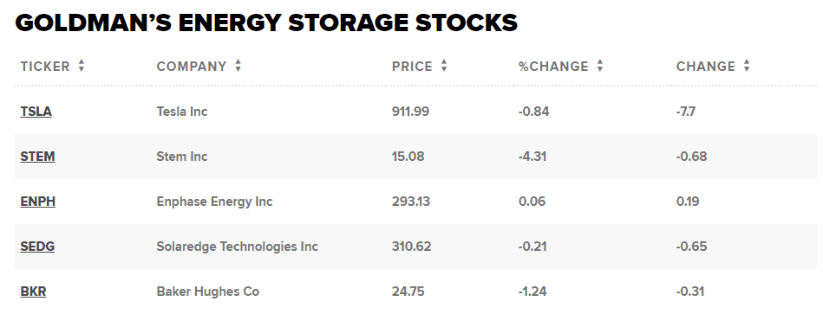
Task: Click the COMPANY column sort arrows icon
Action: (x=238, y=66)
